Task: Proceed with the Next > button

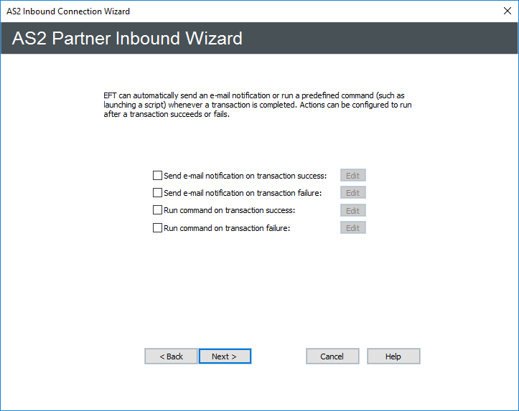Action: pyautogui.click(x=225, y=356)
